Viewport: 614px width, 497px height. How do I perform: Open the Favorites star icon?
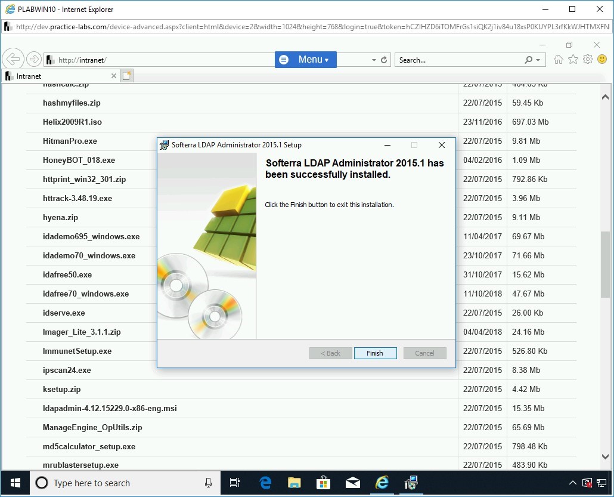coord(573,60)
